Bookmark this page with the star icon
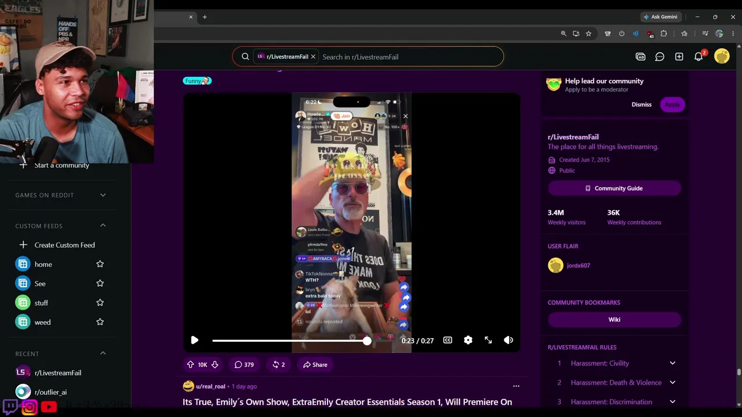Viewport: 742px width, 417px height. pyautogui.click(x=588, y=34)
